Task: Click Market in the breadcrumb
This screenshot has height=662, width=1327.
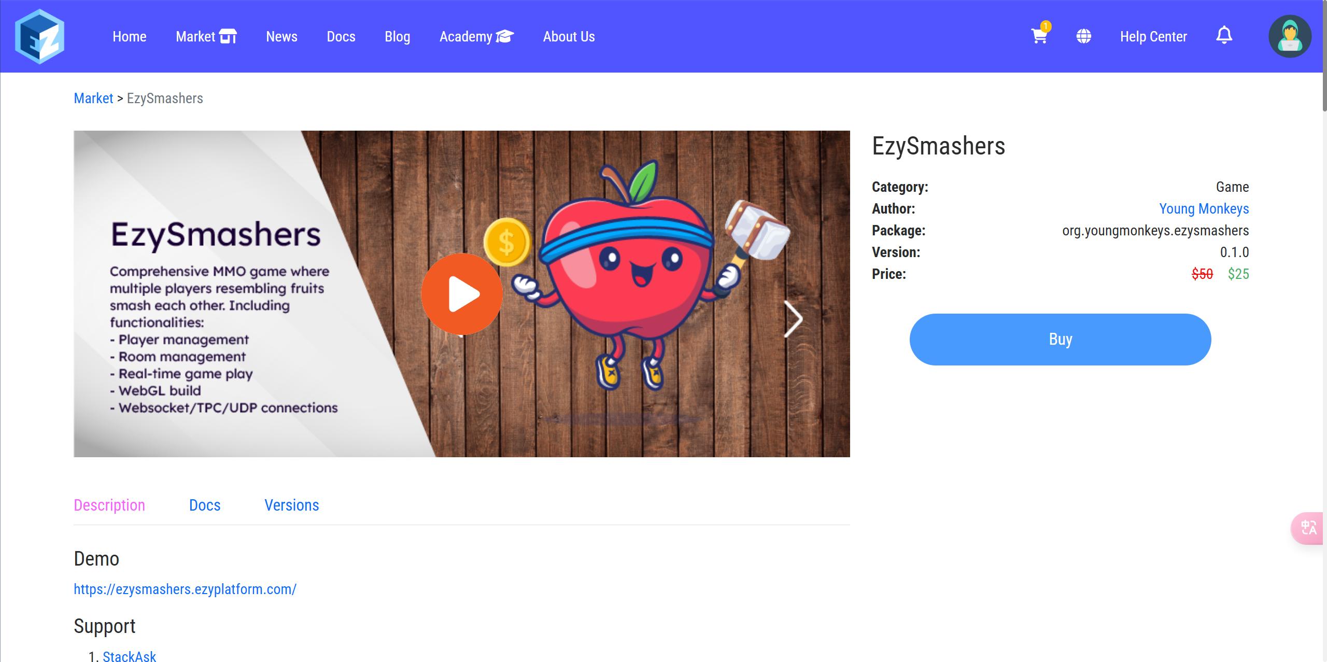Action: [x=93, y=98]
